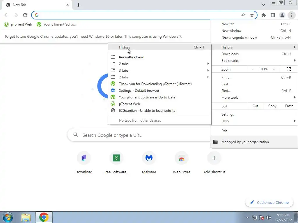Screen dimensions: 298x223
Task: Bookmark this tab with the star icon
Action: (x=252, y=15)
